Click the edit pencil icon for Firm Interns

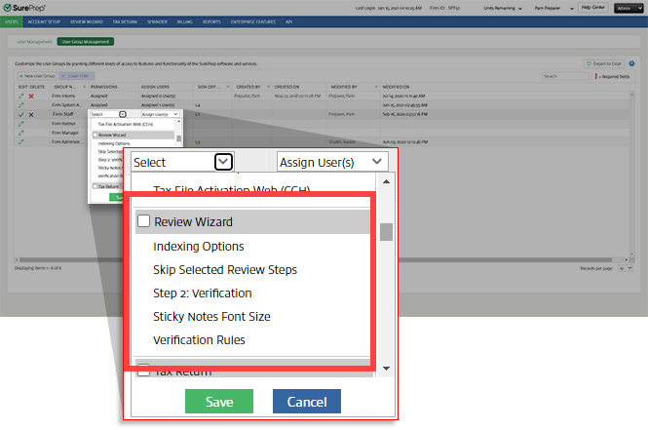(20, 97)
